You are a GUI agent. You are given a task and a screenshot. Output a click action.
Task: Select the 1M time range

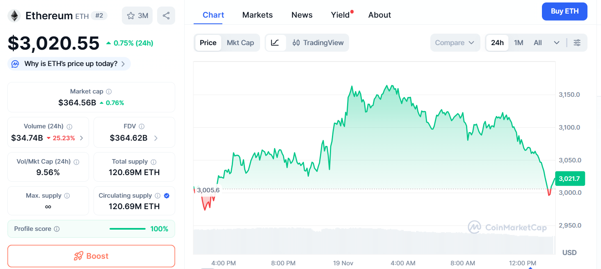point(519,43)
